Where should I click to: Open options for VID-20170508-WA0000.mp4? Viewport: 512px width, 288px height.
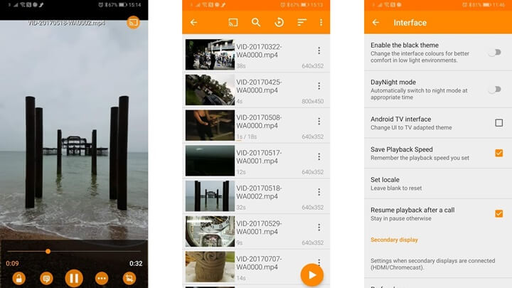(x=319, y=121)
